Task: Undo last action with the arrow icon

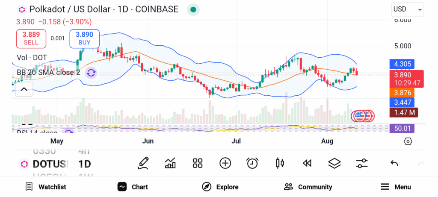Action: (x=394, y=163)
